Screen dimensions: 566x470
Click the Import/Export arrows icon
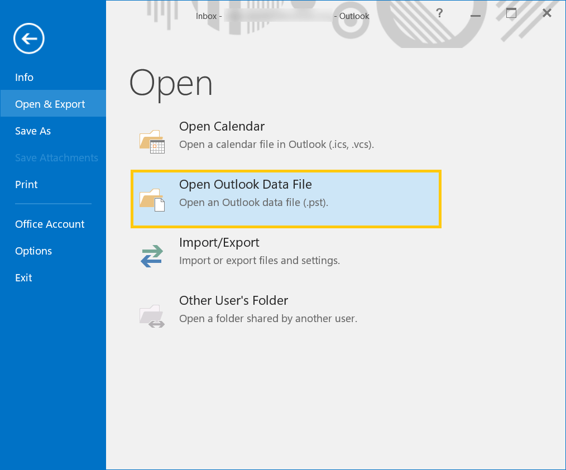tap(152, 256)
